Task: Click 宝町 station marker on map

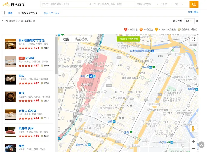Action: coord(131,132)
